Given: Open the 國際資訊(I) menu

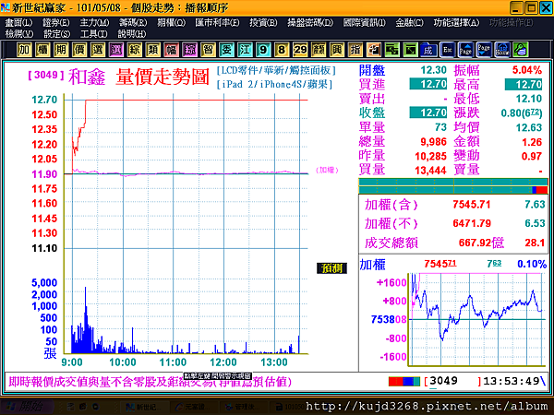Looking at the screenshot, I should pos(364,23).
